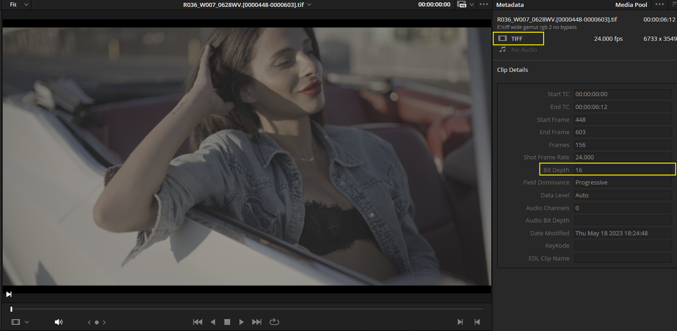Click the Clip Details section heading
The height and width of the screenshot is (331, 677).
[x=513, y=70]
